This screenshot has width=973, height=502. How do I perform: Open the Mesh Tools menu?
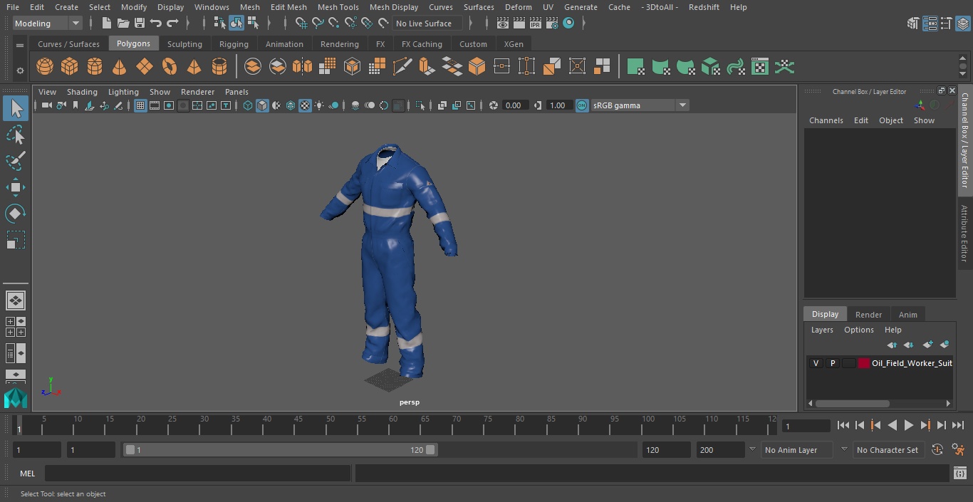[338, 7]
